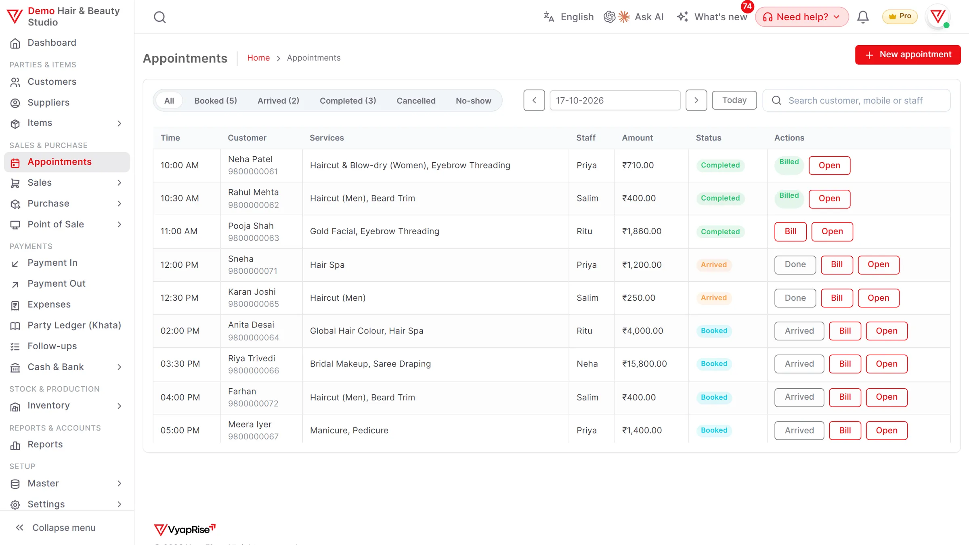969x545 pixels.
Task: Open What's new sparkles icon
Action: coord(683,17)
